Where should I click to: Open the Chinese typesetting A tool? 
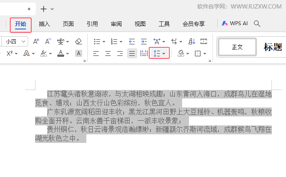pos(157,41)
